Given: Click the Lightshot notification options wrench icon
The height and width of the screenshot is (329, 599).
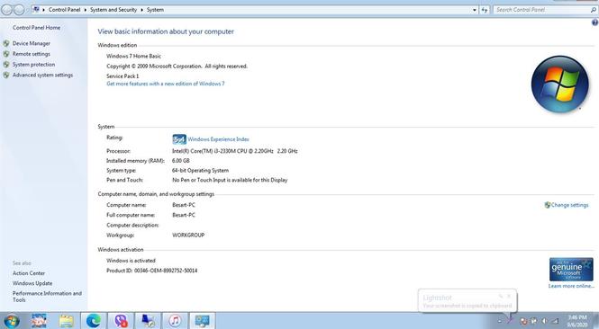Looking at the screenshot, I should pos(501,296).
